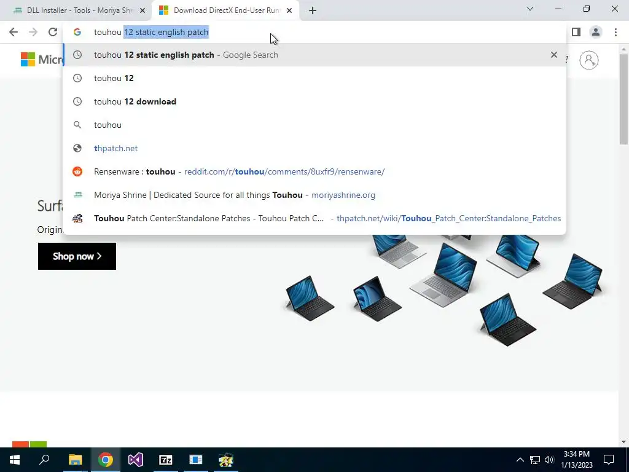Open Chrome side panel icon

[x=576, y=32]
